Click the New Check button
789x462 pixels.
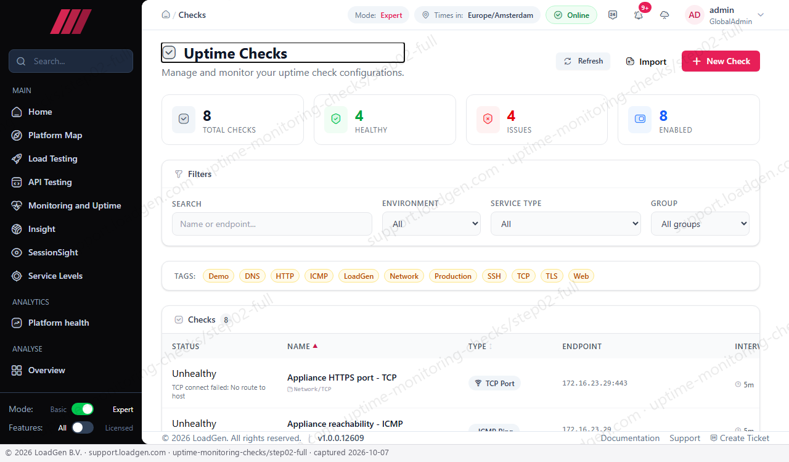pyautogui.click(x=721, y=61)
